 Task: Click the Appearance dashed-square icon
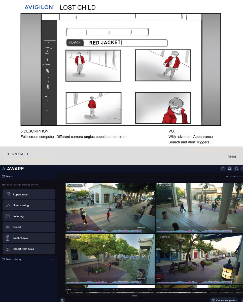(8, 194)
